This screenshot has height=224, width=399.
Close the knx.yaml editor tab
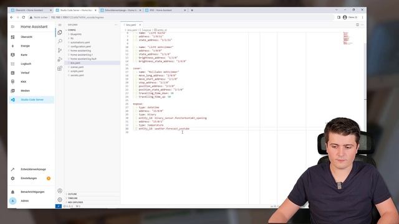click(140, 25)
